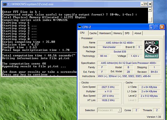The height and width of the screenshot is (120, 167).
Task: Open the Processor #1 selection dropdown
Action: coord(109,110)
